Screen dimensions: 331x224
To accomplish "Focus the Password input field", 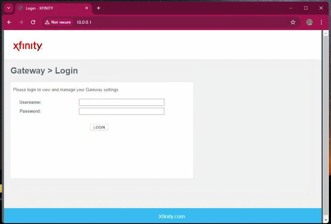I will click(x=122, y=111).
